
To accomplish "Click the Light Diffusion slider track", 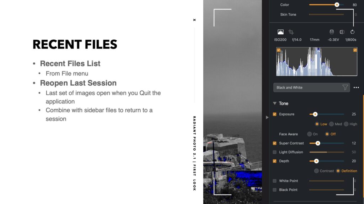I will pyautogui.click(x=327, y=152).
